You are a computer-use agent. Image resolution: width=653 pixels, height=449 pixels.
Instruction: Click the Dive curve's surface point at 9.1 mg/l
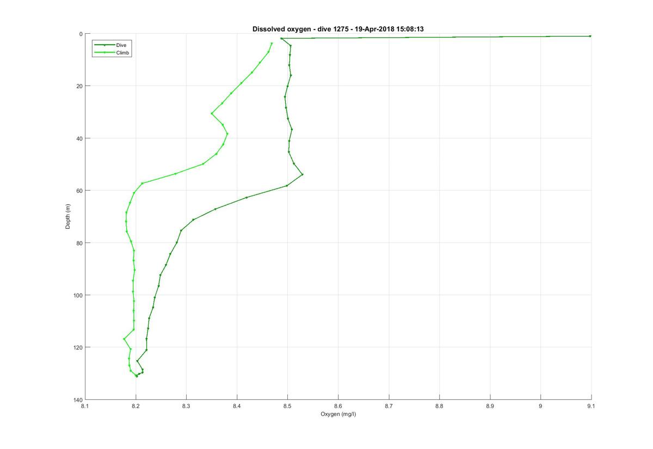tap(590, 36)
